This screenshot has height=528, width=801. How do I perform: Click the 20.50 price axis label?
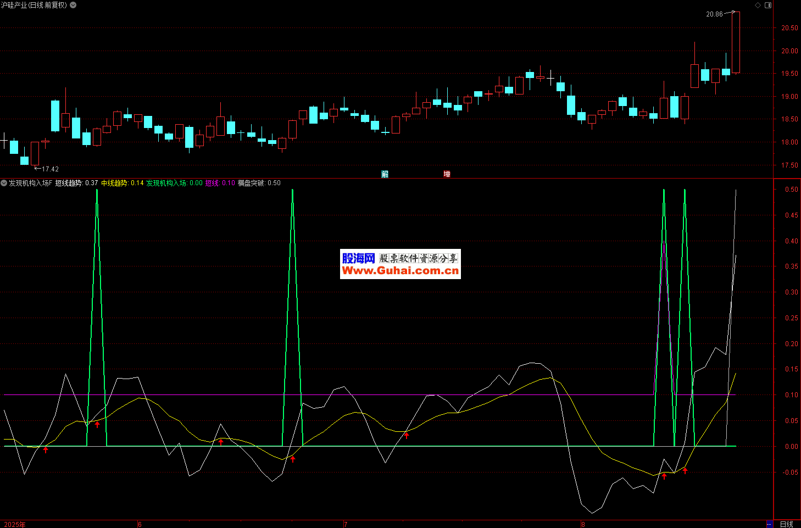pos(789,28)
